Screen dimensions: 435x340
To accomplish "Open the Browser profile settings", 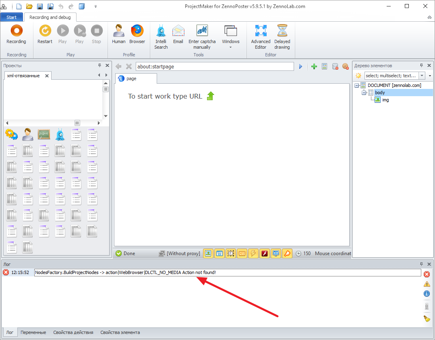I will click(x=137, y=34).
